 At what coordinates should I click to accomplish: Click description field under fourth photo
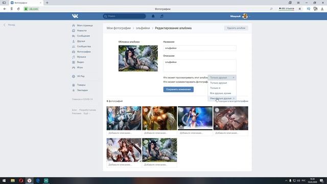coord(230,133)
